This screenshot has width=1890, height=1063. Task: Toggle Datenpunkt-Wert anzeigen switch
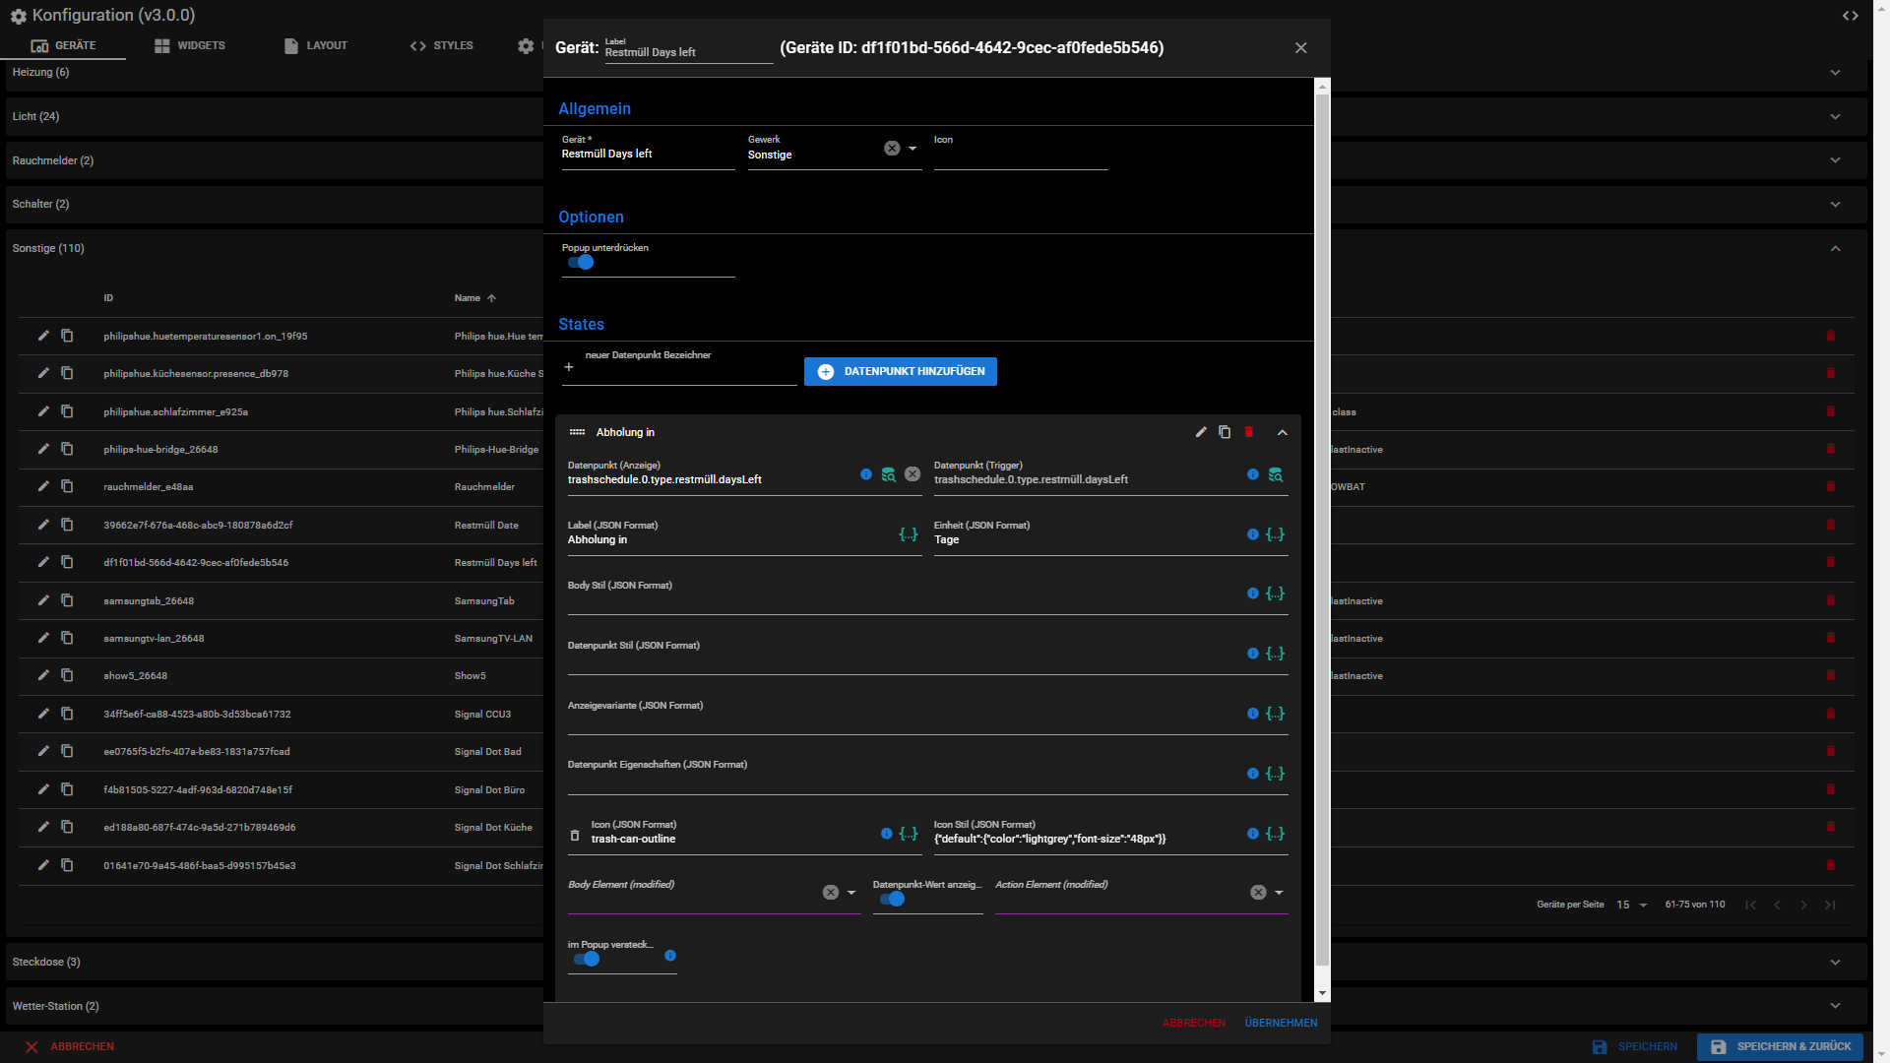[x=893, y=900]
